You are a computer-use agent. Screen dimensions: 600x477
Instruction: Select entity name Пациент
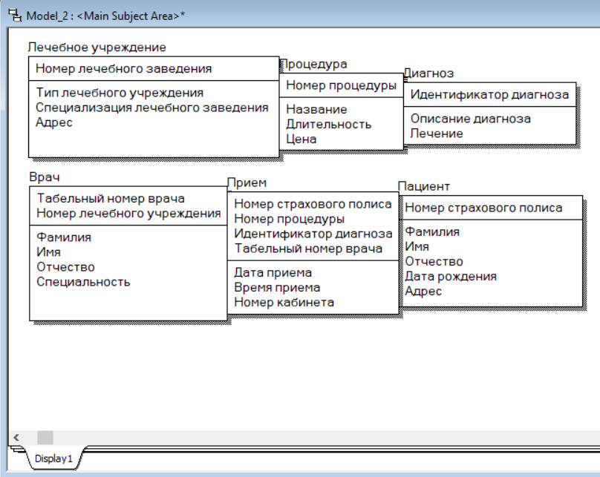(424, 186)
